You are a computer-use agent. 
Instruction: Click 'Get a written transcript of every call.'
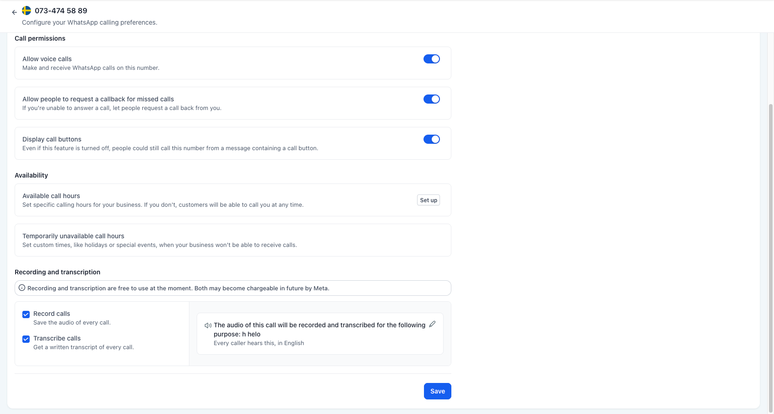84,347
